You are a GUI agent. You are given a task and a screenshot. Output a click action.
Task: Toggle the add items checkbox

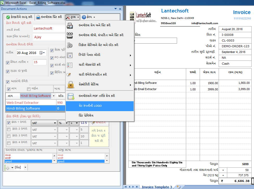click(x=8, y=82)
